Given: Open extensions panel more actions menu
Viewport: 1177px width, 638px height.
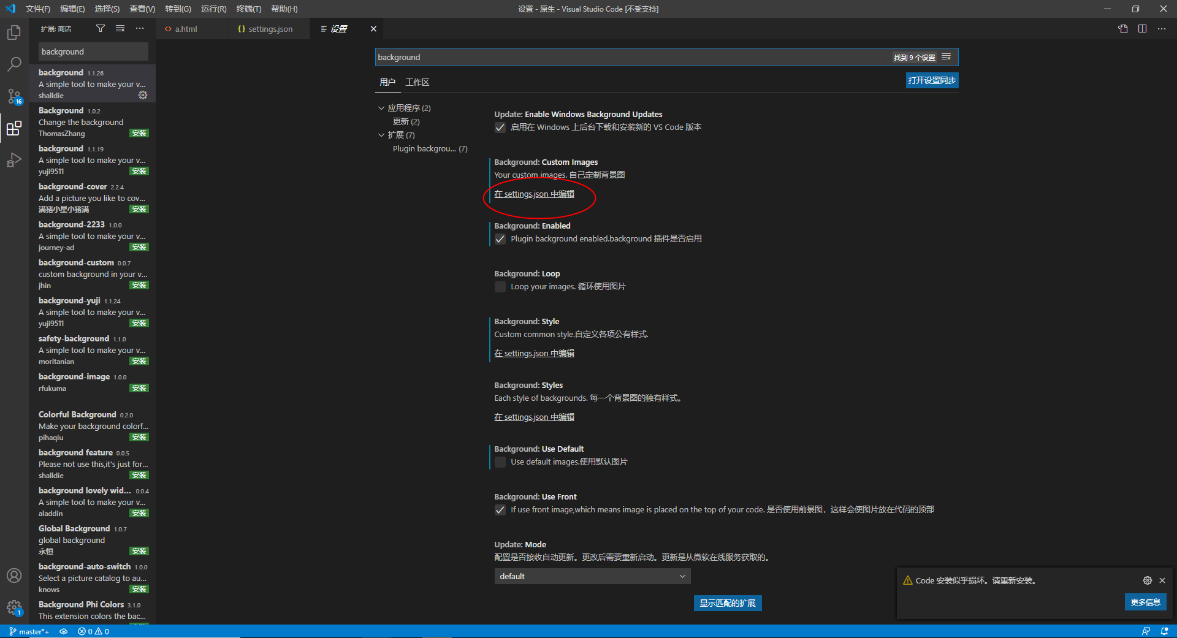Looking at the screenshot, I should click(140, 29).
